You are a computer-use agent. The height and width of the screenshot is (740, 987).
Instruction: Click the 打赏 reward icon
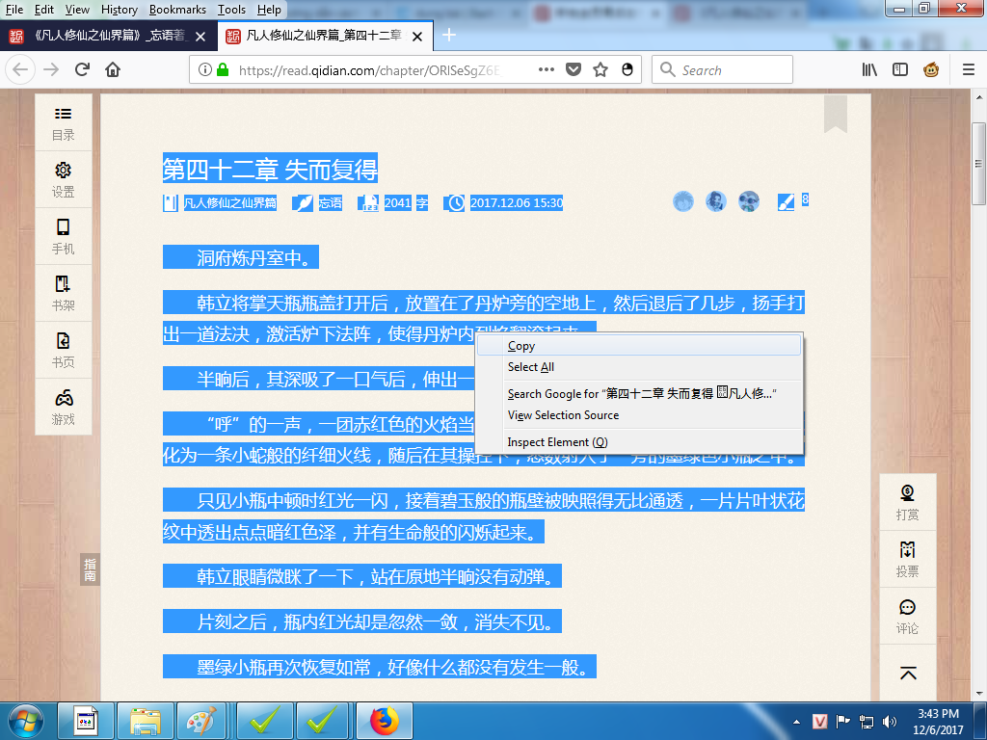[x=907, y=502]
